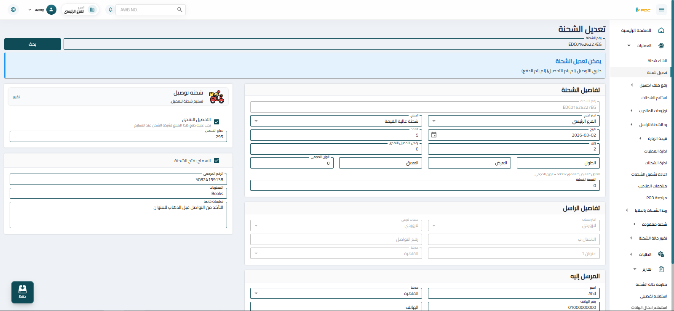Image resolution: width=674 pixels, height=311 pixels.
Task: Toggle the السماح بفتح الشحنة checkbox
Action: 217,161
